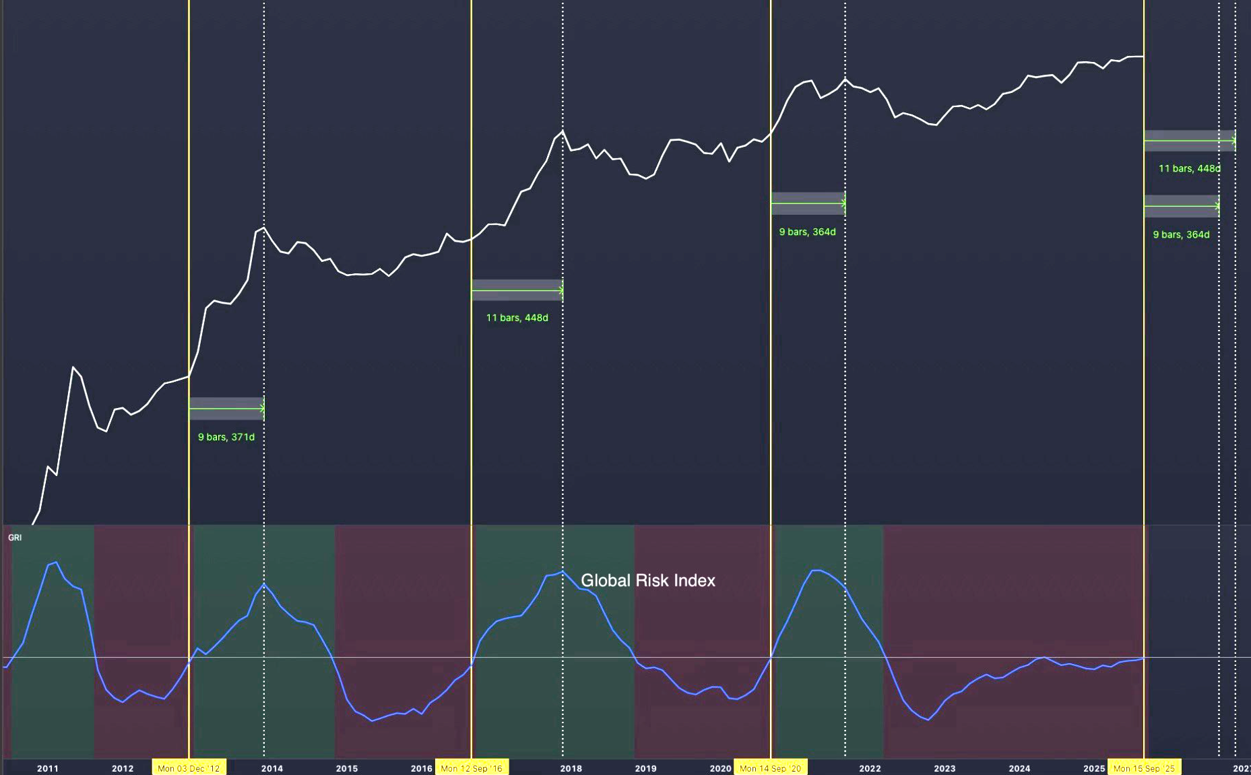Select the Mon 12 Sep '16 date label

pos(472,768)
